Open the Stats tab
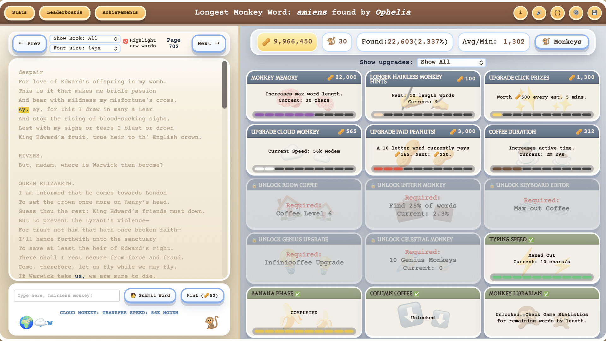 (20, 13)
